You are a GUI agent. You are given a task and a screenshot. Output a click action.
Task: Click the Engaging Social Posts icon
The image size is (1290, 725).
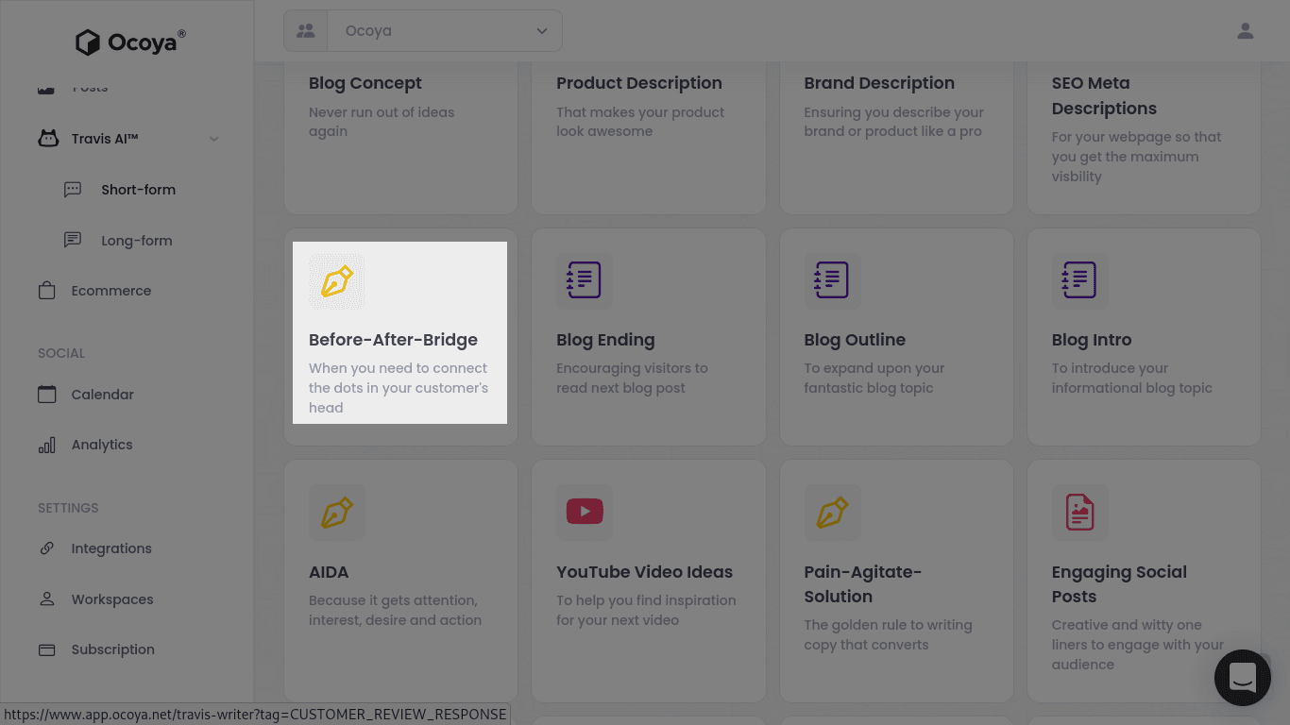tap(1080, 513)
